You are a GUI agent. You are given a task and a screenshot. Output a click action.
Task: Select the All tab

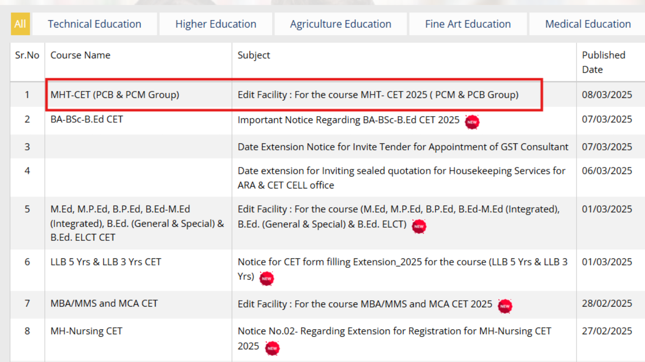[x=20, y=24]
